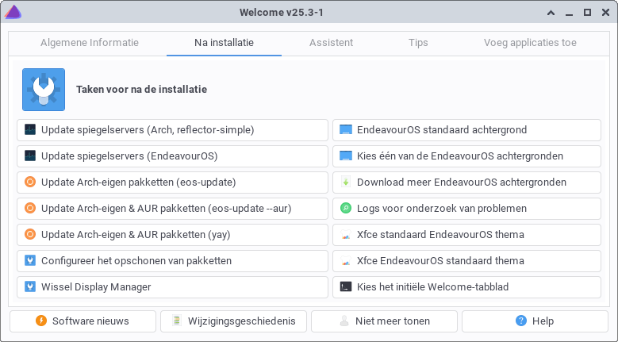This screenshot has height=342, width=618.
Task: Maximize the Welcome window
Action: pyautogui.click(x=587, y=13)
